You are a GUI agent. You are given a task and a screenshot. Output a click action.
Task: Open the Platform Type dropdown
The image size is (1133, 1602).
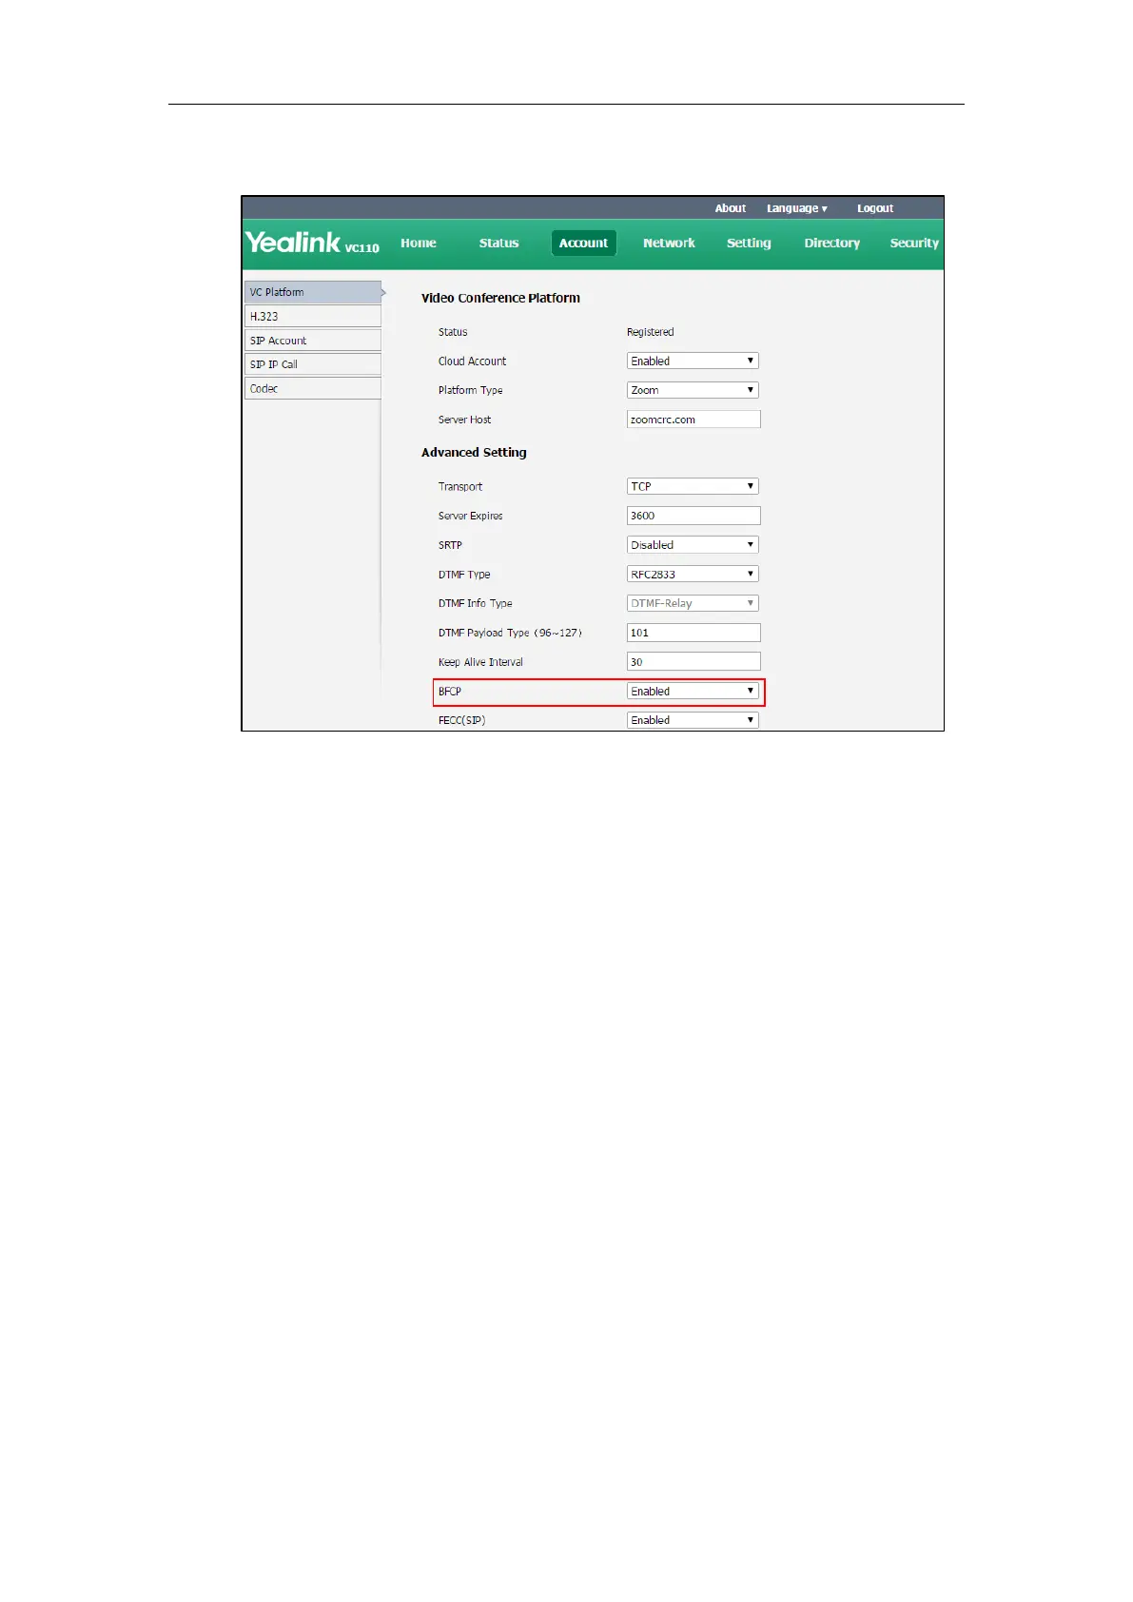[x=693, y=390]
